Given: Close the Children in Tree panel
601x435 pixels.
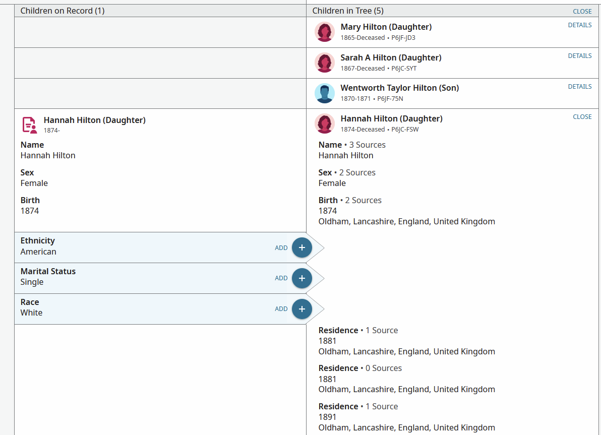Looking at the screenshot, I should coord(582,12).
